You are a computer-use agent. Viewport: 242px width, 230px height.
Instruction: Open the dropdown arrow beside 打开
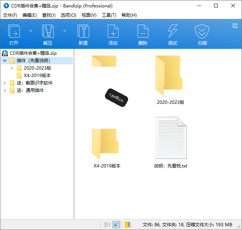tap(31, 31)
